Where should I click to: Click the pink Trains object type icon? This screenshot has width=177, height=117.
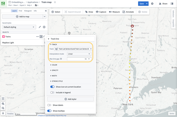[x=3, y=37]
